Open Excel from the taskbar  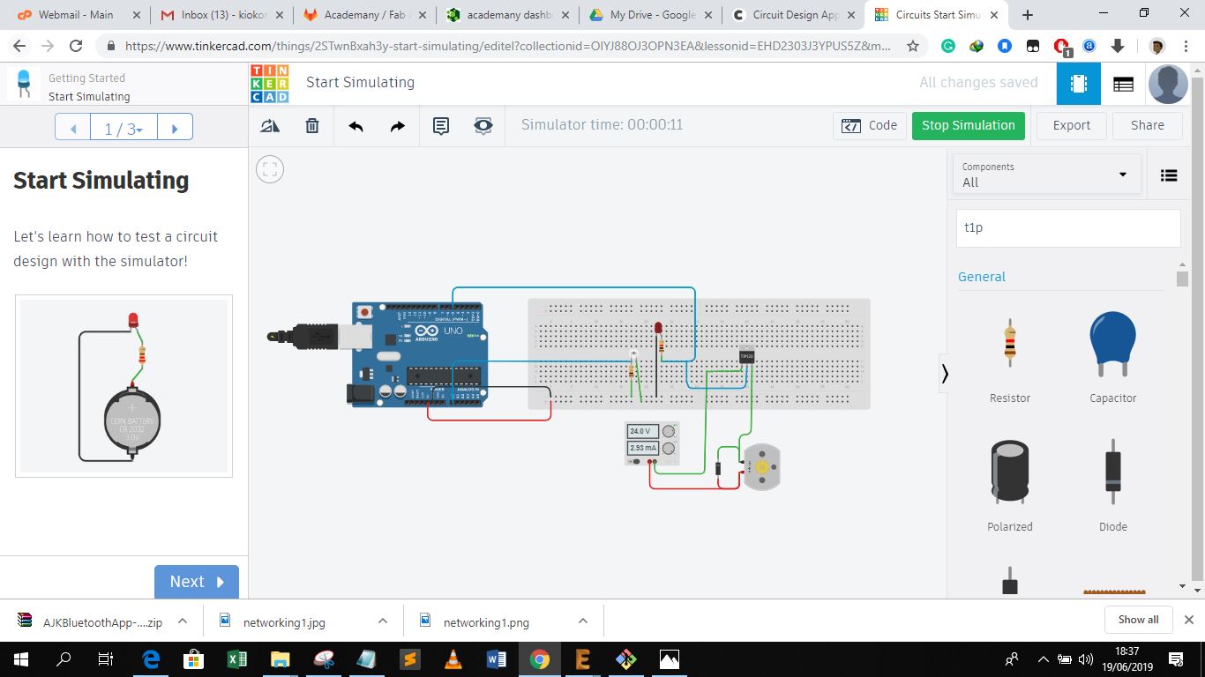[x=237, y=658]
